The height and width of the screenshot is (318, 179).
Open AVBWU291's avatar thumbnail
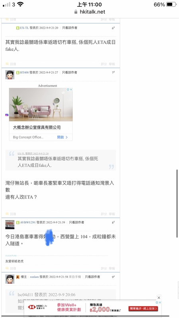10,225
